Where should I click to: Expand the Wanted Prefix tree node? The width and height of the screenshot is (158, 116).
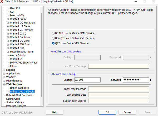[8, 19]
